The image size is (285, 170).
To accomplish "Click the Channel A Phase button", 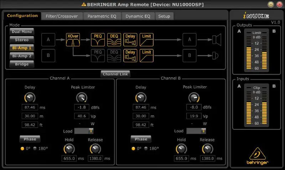I will tap(30, 139).
